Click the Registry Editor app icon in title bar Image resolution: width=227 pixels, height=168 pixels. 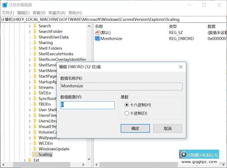click(x=5, y=5)
